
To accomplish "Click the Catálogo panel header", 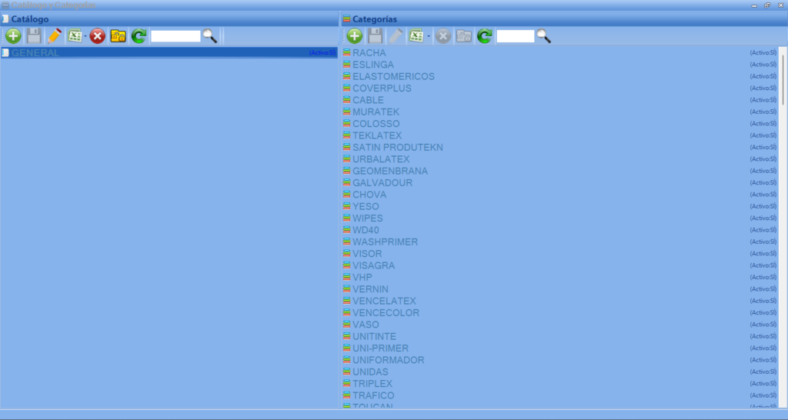I will click(169, 19).
